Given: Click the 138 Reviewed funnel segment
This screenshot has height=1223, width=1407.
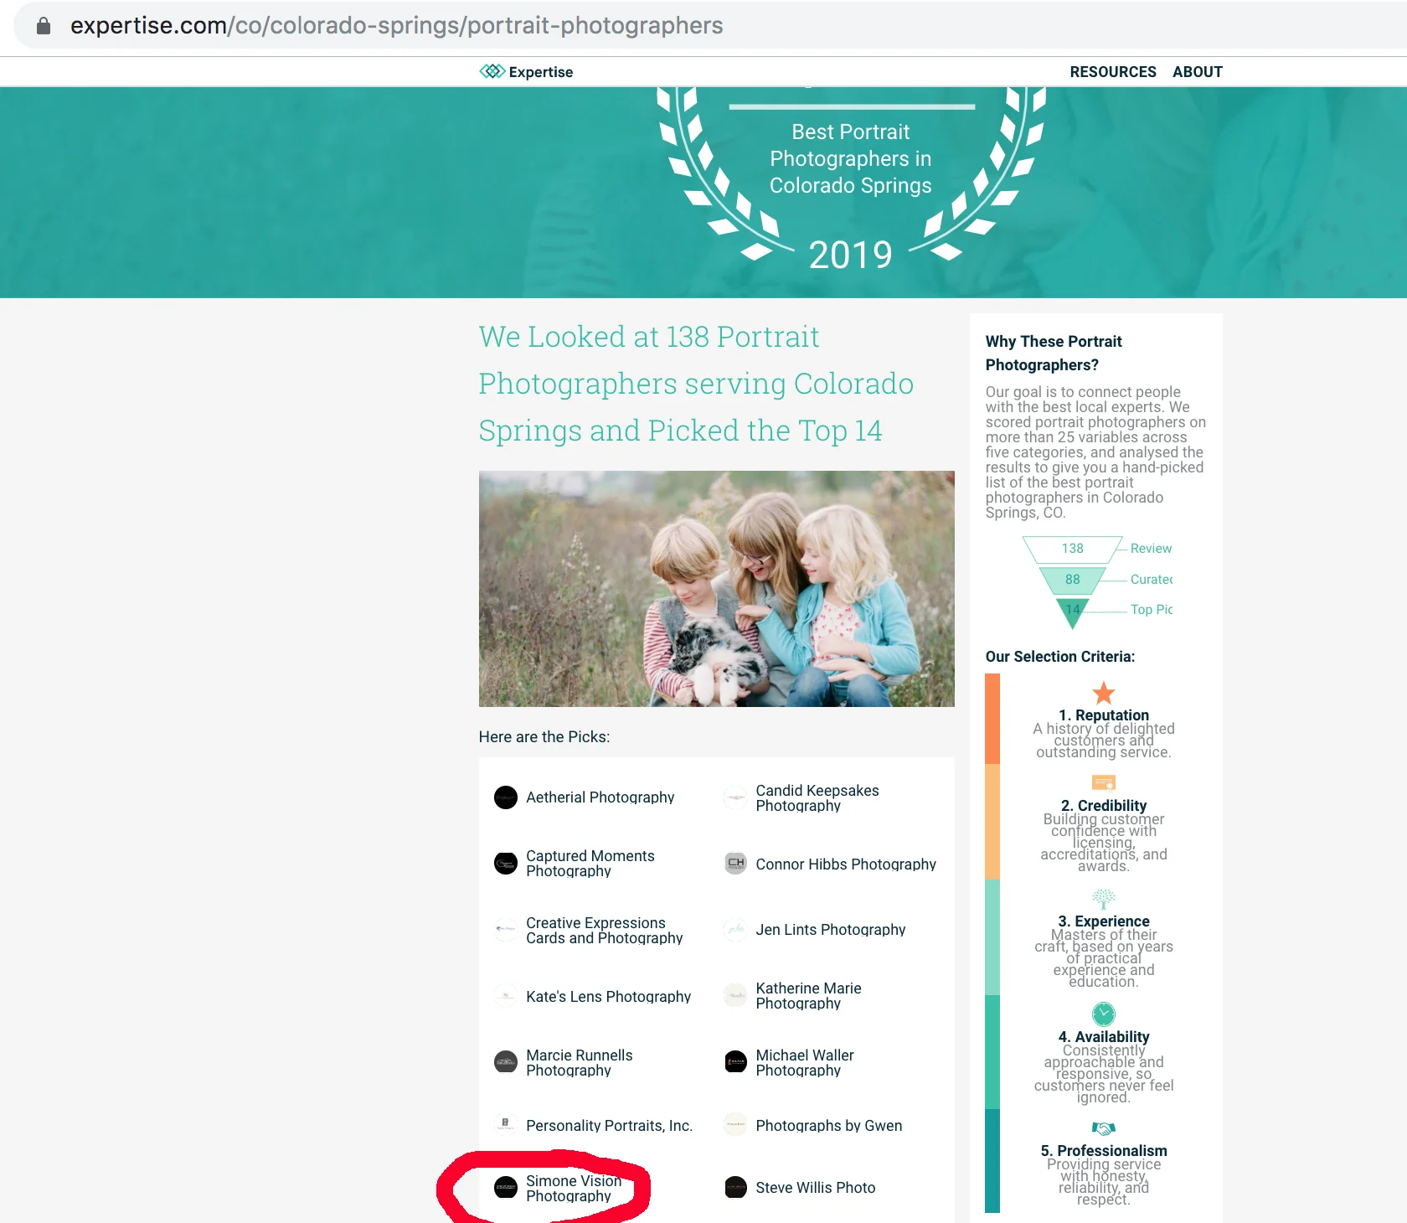Looking at the screenshot, I should tap(1073, 549).
